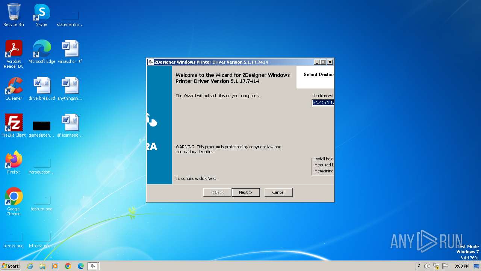Viewport: 481px width, 271px height.
Task: Open Acrobat Reader DC shortcut
Action: 14,54
